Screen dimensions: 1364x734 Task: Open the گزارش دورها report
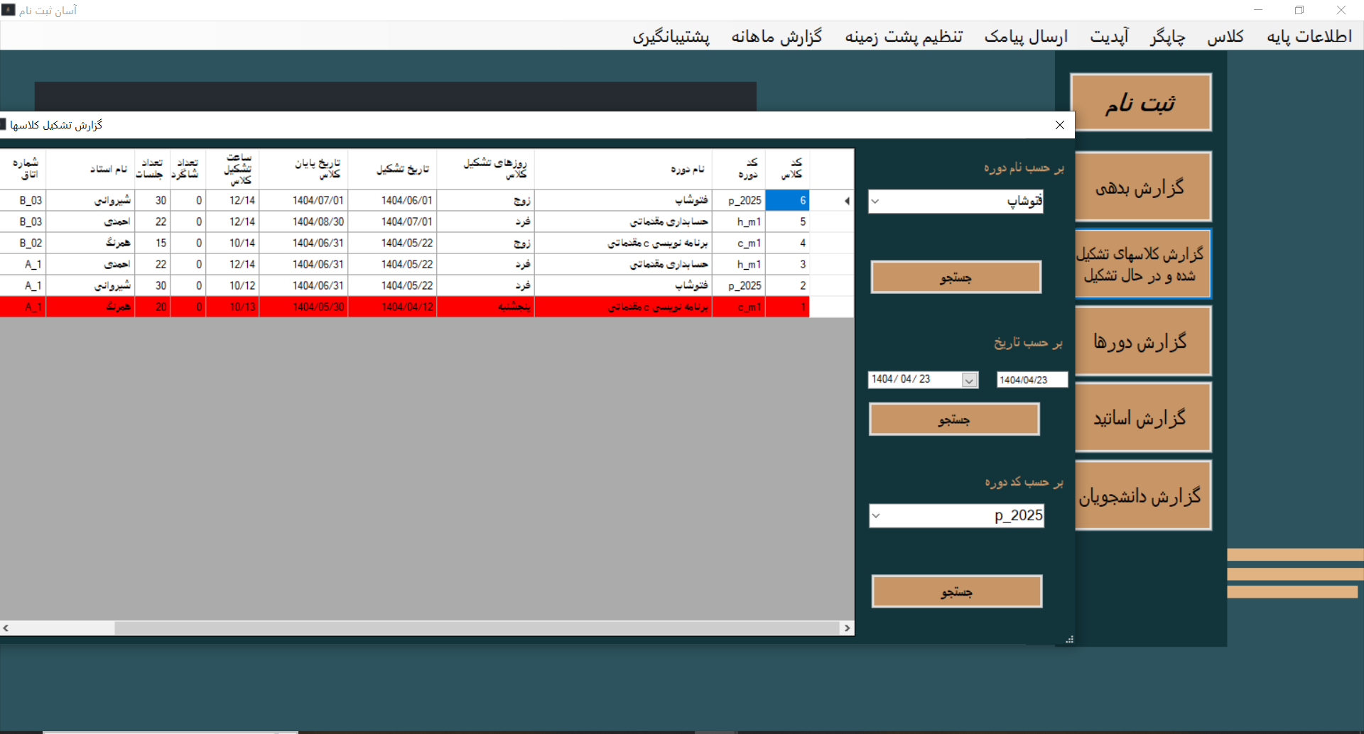click(x=1142, y=341)
